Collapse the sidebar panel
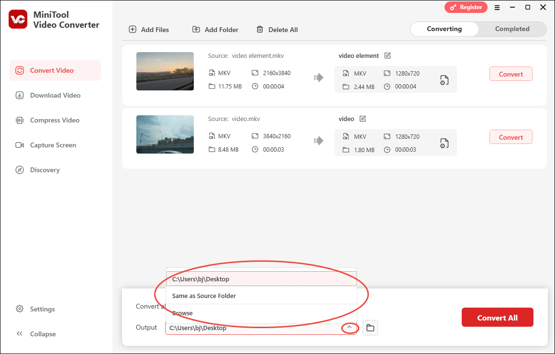The width and height of the screenshot is (555, 354). pyautogui.click(x=36, y=334)
